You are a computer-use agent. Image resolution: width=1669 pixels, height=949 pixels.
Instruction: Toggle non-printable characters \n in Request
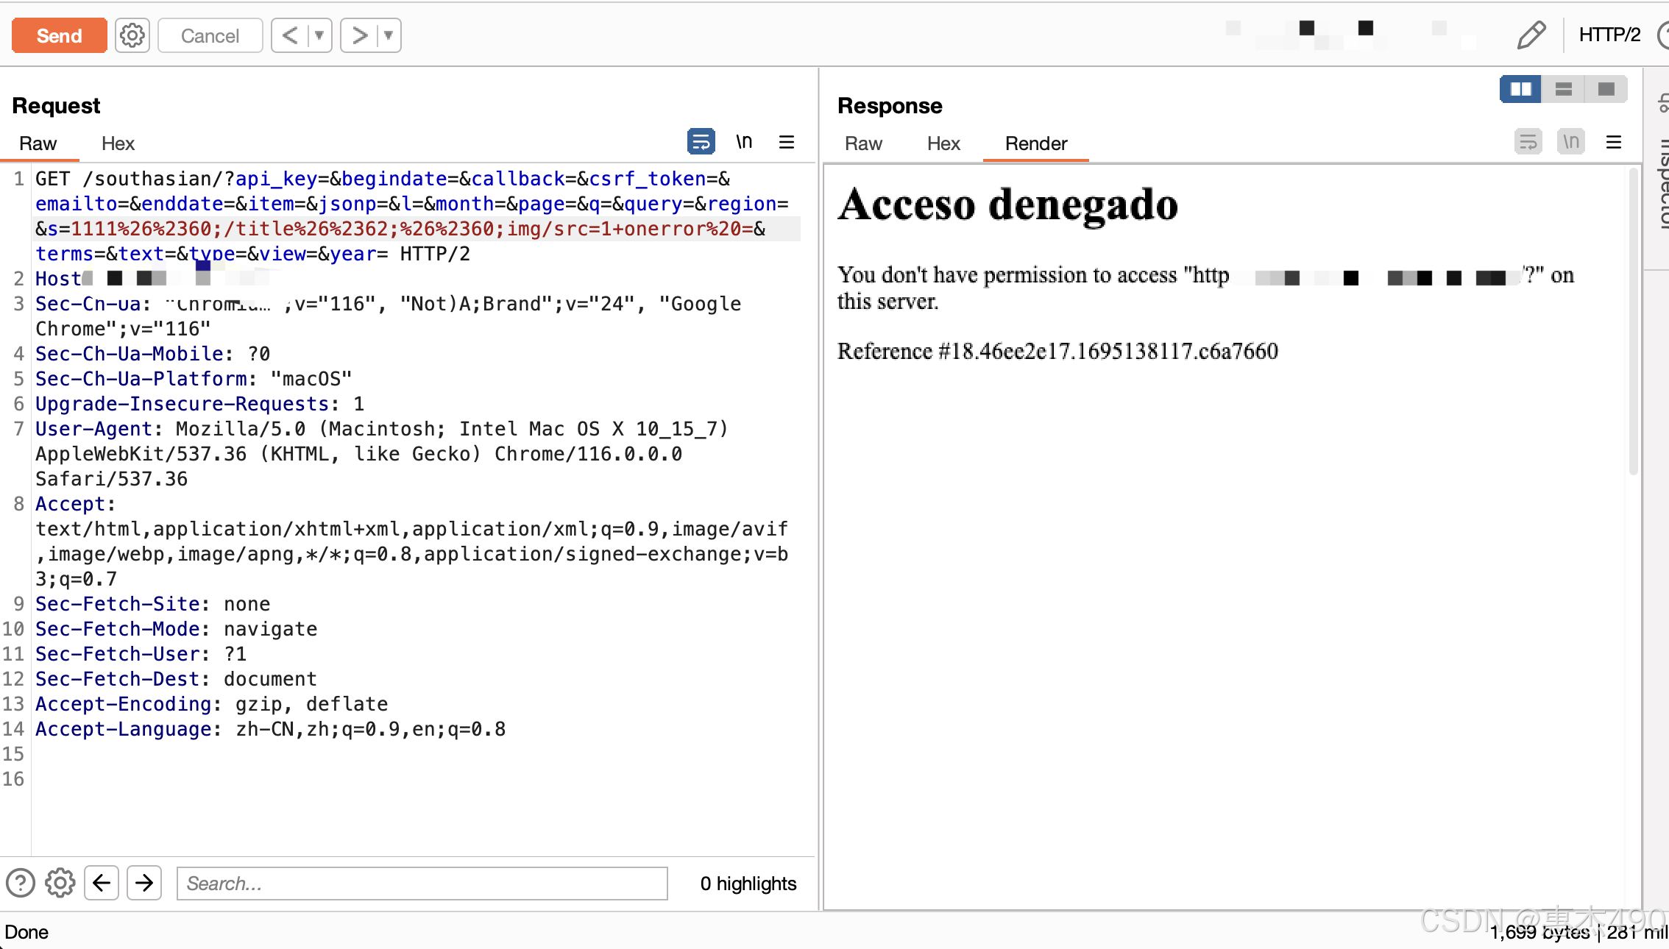pyautogui.click(x=744, y=141)
